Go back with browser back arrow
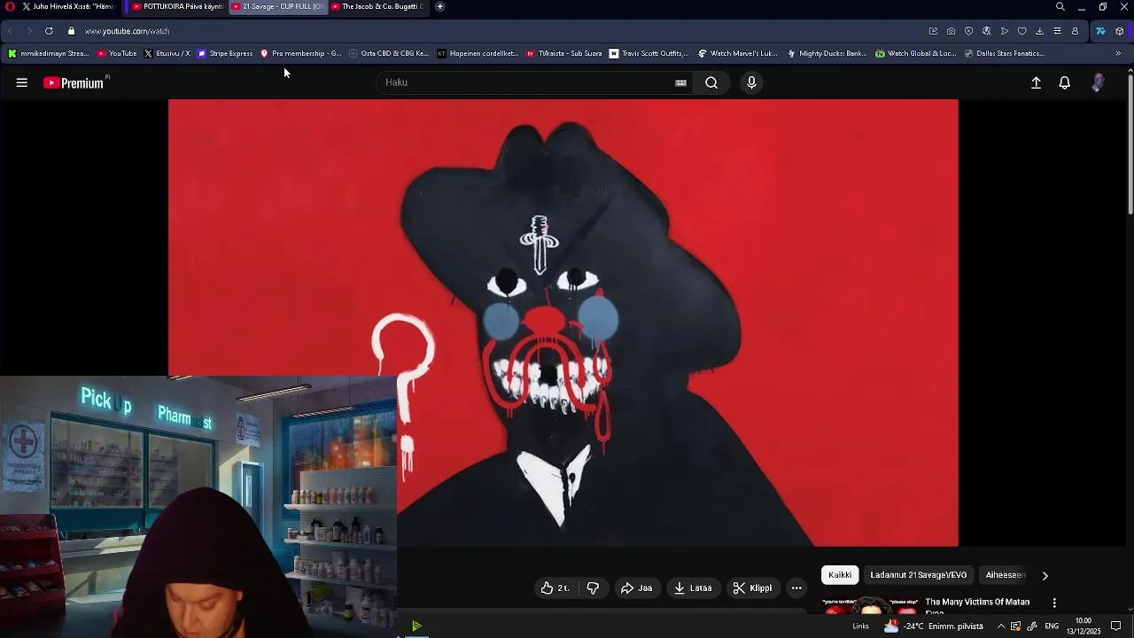Viewport: 1134px width, 638px height. (11, 31)
